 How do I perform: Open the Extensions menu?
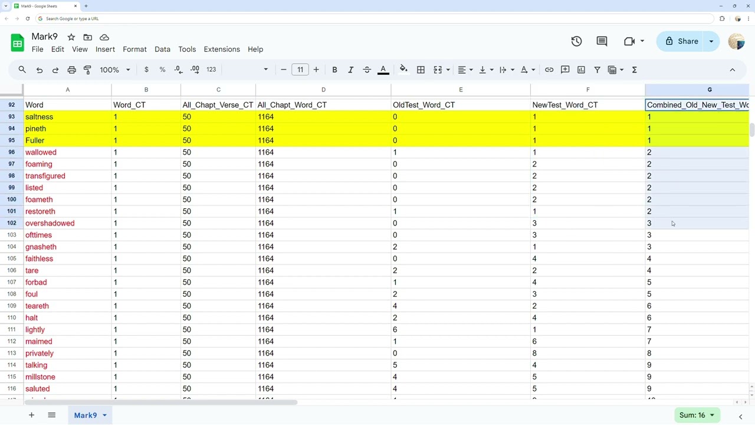[222, 50]
